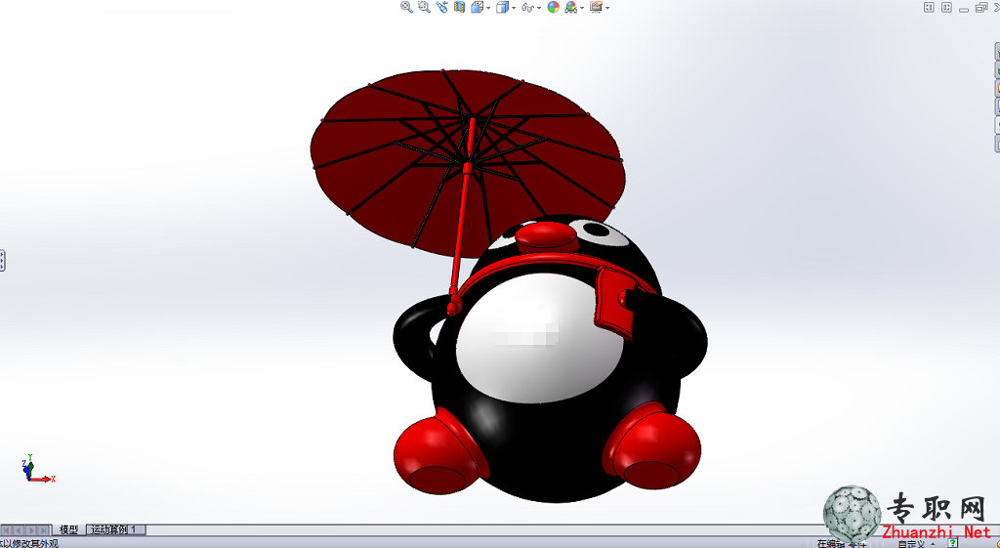The image size is (1000, 548).
Task: Open the 运动算例 1 tab
Action: [115, 529]
